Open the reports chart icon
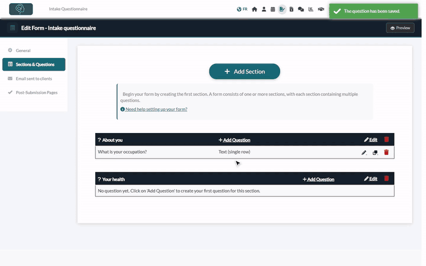 point(311,9)
